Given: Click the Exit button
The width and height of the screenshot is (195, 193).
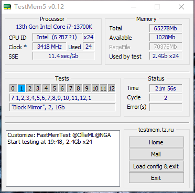Looking at the screenshot, I should tap(156, 178).
